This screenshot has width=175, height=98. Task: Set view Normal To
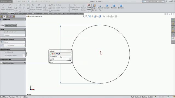point(100,7)
